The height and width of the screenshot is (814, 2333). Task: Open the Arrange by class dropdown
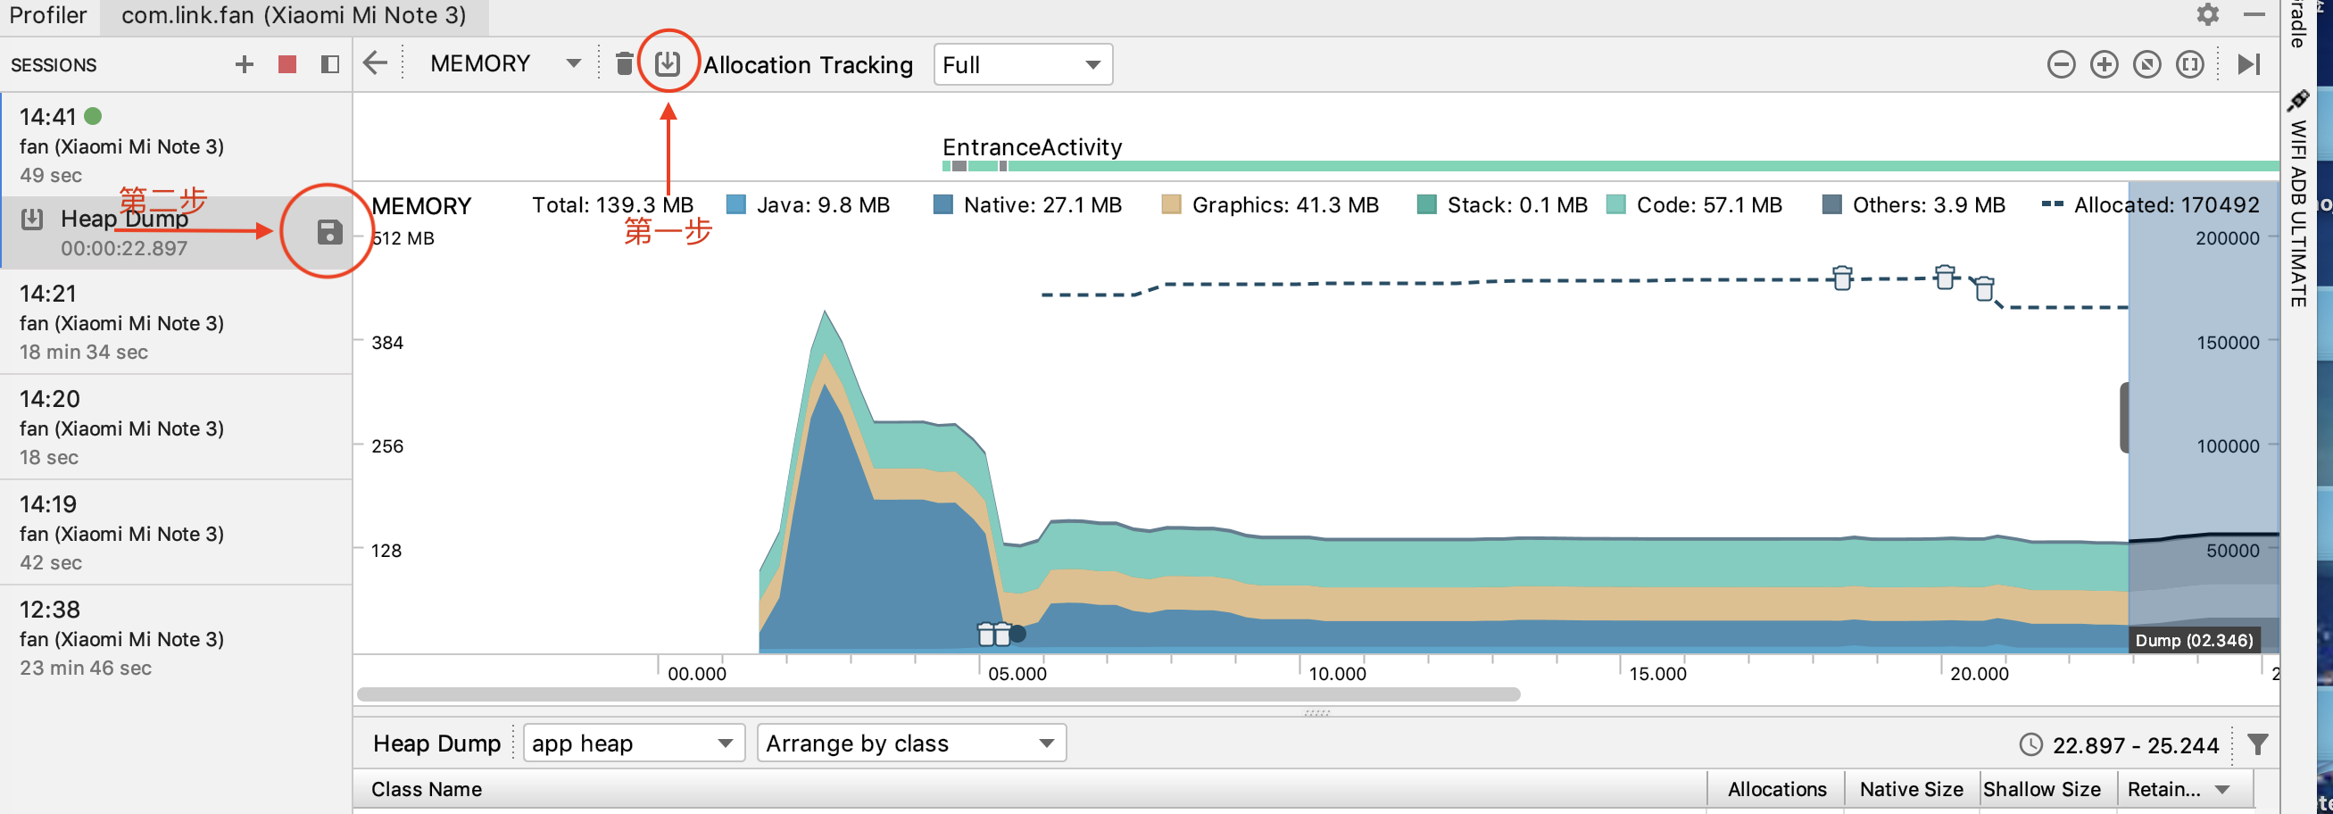click(911, 743)
